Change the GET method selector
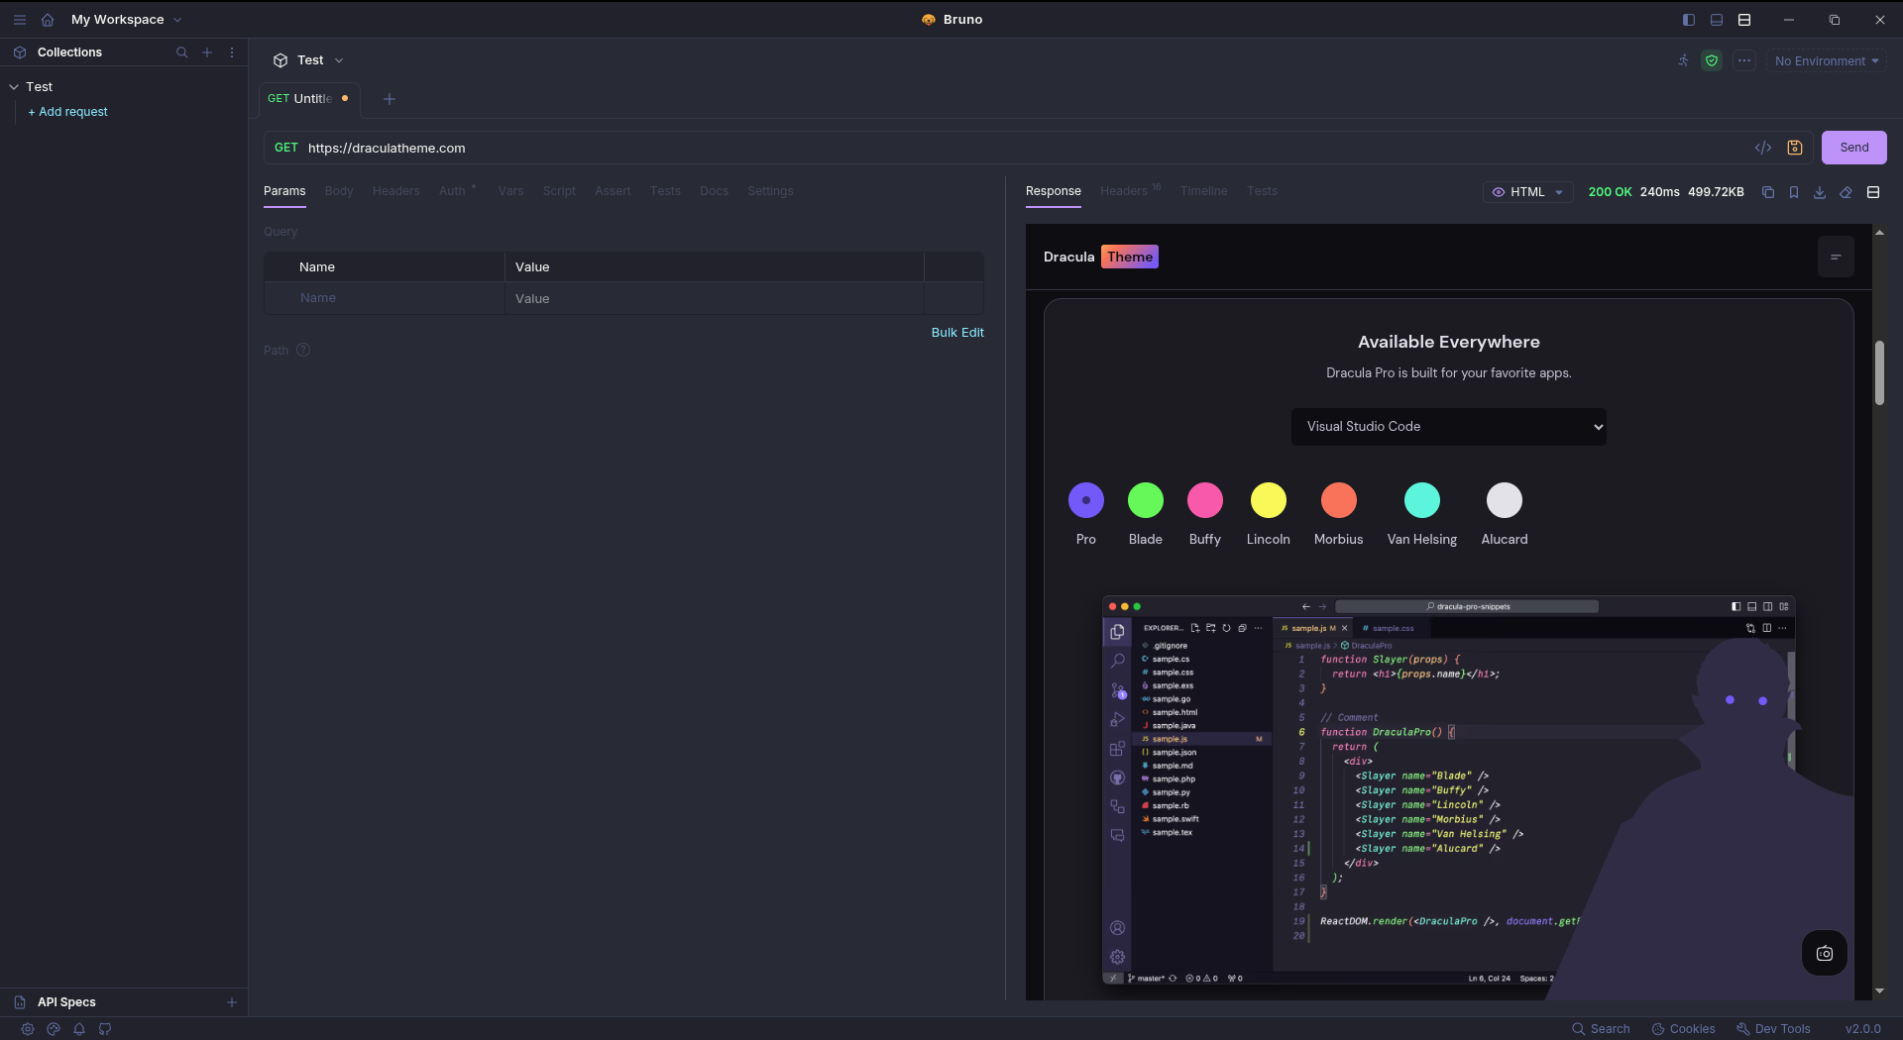Screen dimensions: 1903x1040 (286, 148)
